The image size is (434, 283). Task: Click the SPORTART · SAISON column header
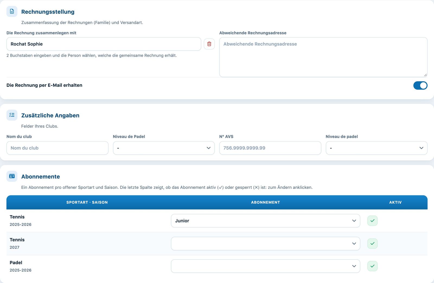(x=87, y=202)
